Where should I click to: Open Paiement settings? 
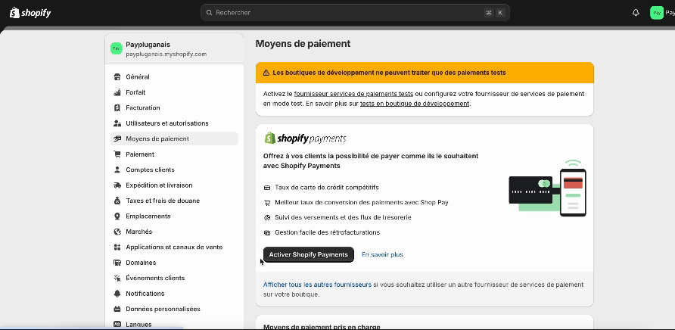pyautogui.click(x=174, y=154)
